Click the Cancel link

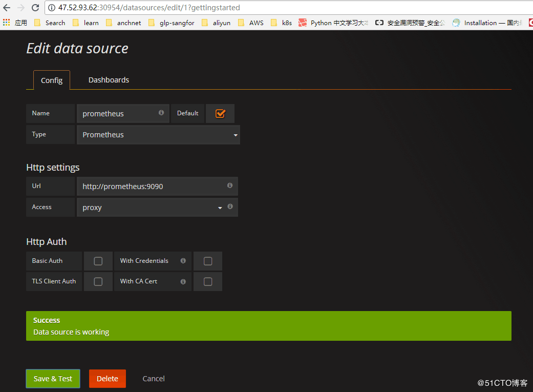click(154, 379)
